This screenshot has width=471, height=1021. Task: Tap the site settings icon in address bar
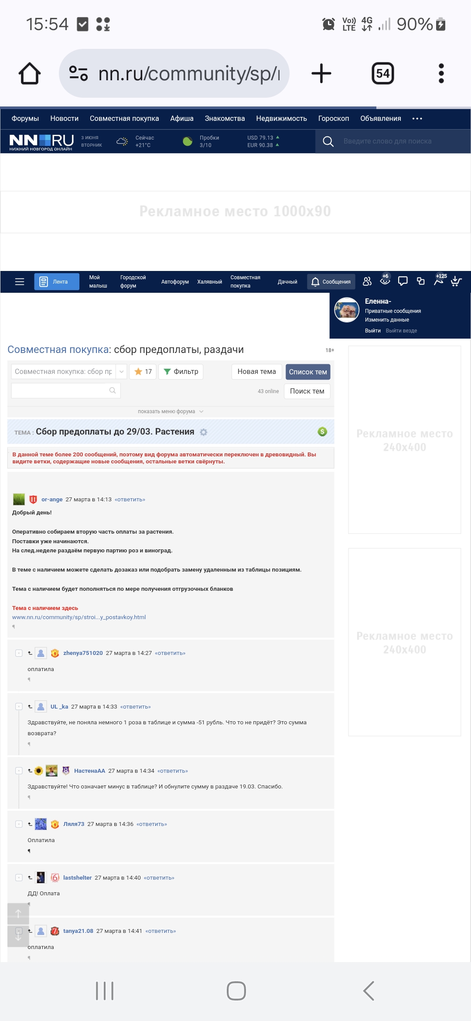click(x=78, y=73)
